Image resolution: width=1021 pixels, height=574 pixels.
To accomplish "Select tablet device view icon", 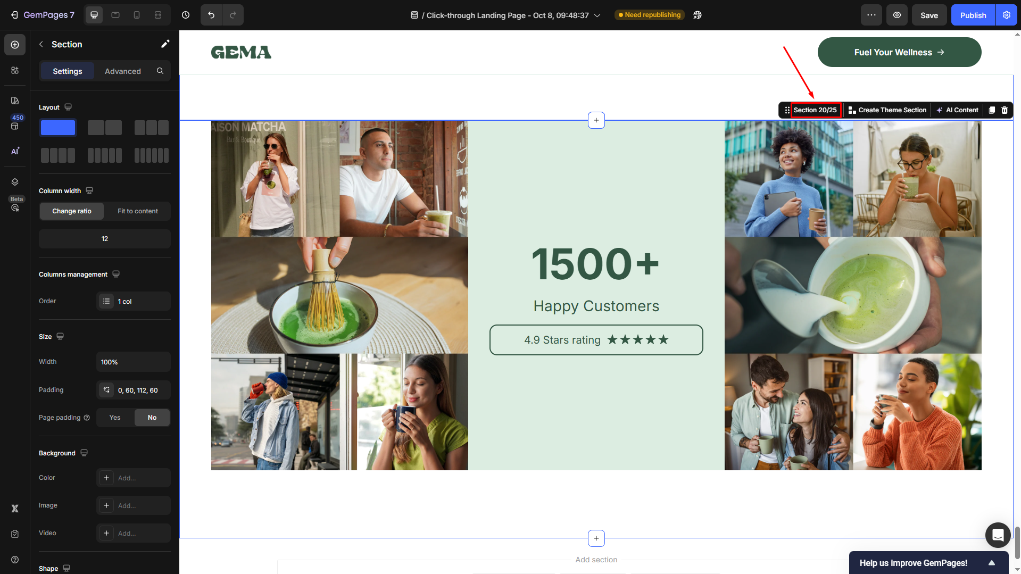I will pyautogui.click(x=115, y=15).
